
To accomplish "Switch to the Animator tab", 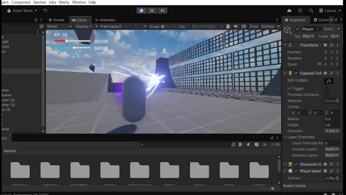I will [105, 20].
